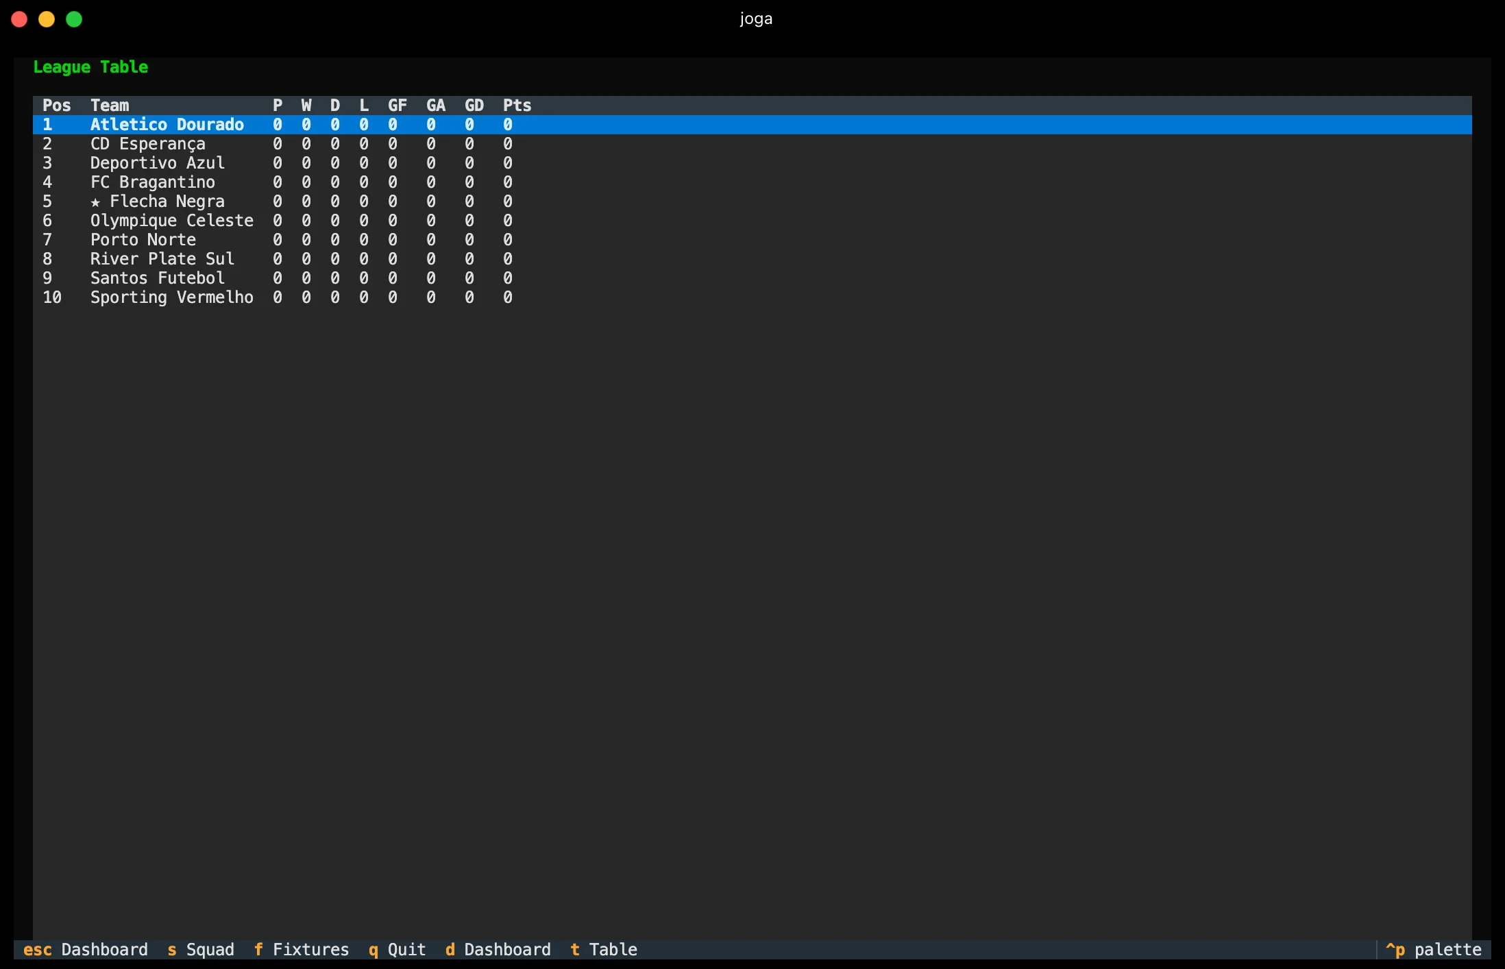Click the Team column header

point(110,106)
